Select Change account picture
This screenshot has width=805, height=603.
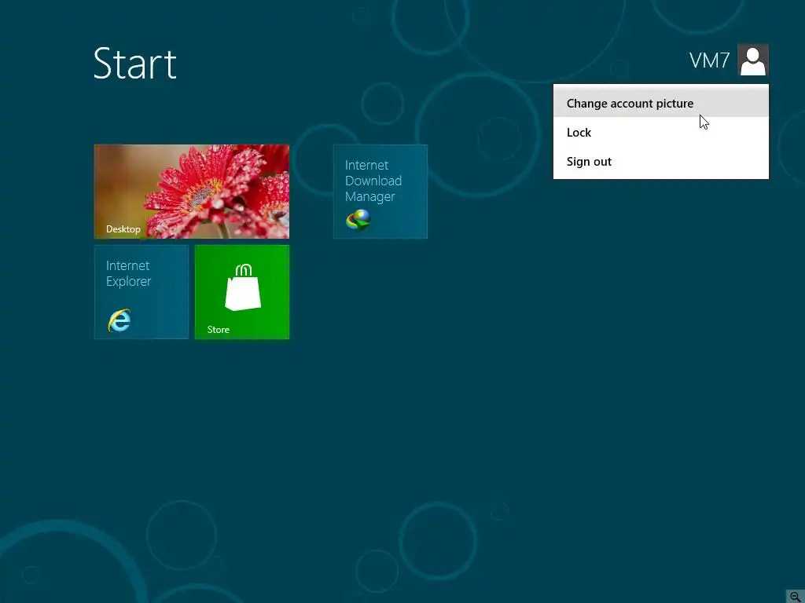(x=660, y=103)
